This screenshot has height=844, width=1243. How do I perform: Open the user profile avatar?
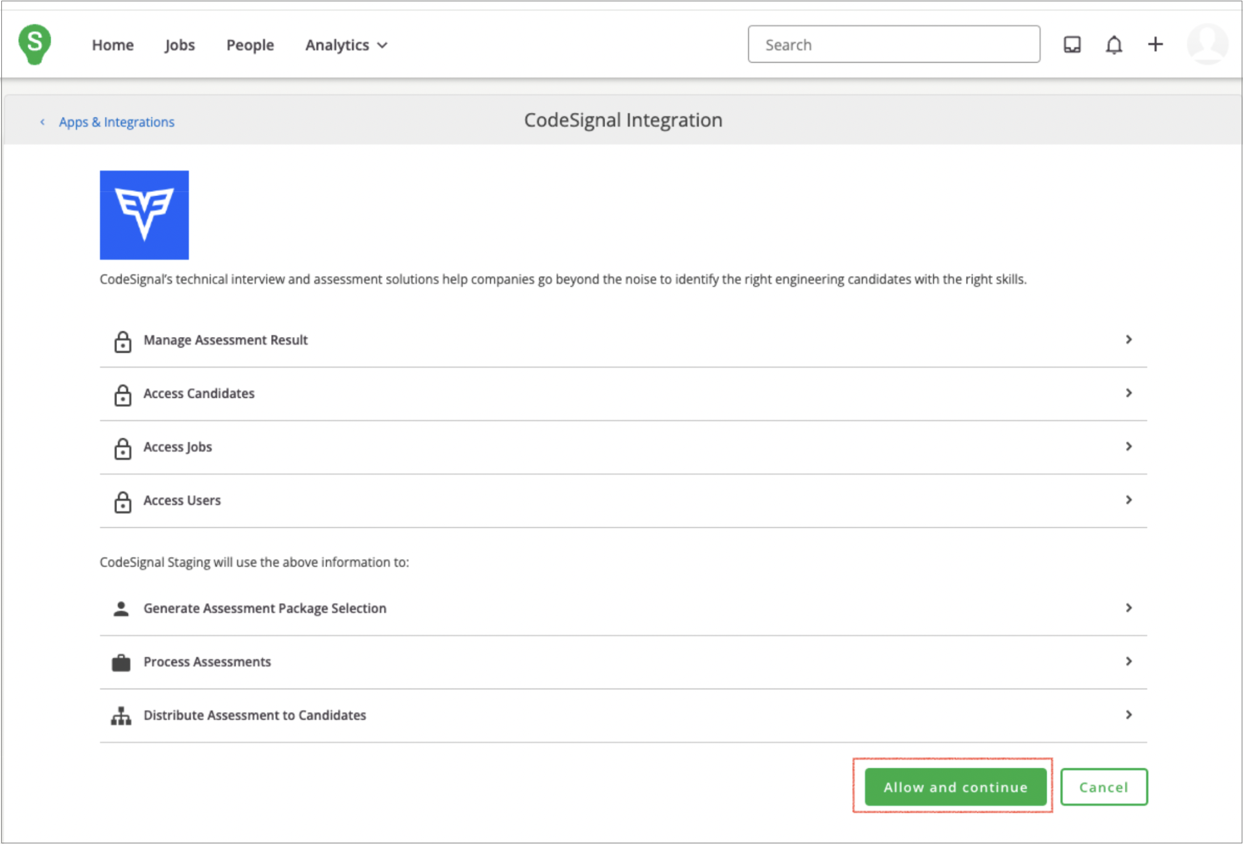pyautogui.click(x=1207, y=44)
